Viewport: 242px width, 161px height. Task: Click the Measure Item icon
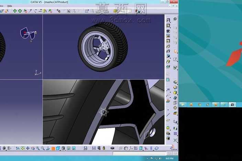(x=99, y=148)
